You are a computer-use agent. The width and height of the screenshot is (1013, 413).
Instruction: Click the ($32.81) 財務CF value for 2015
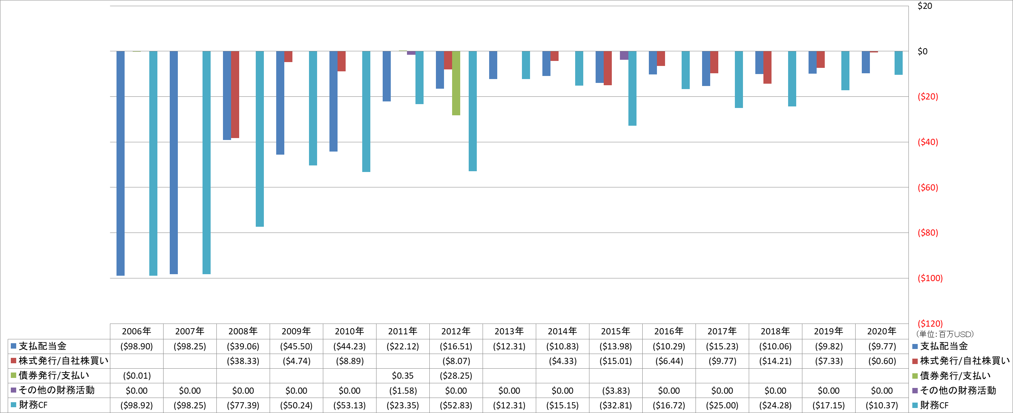click(x=615, y=405)
